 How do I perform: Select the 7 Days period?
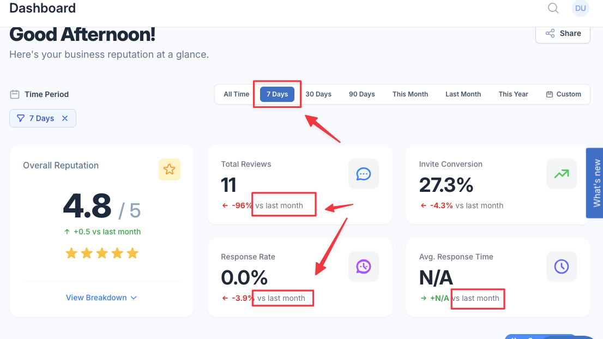(x=278, y=94)
